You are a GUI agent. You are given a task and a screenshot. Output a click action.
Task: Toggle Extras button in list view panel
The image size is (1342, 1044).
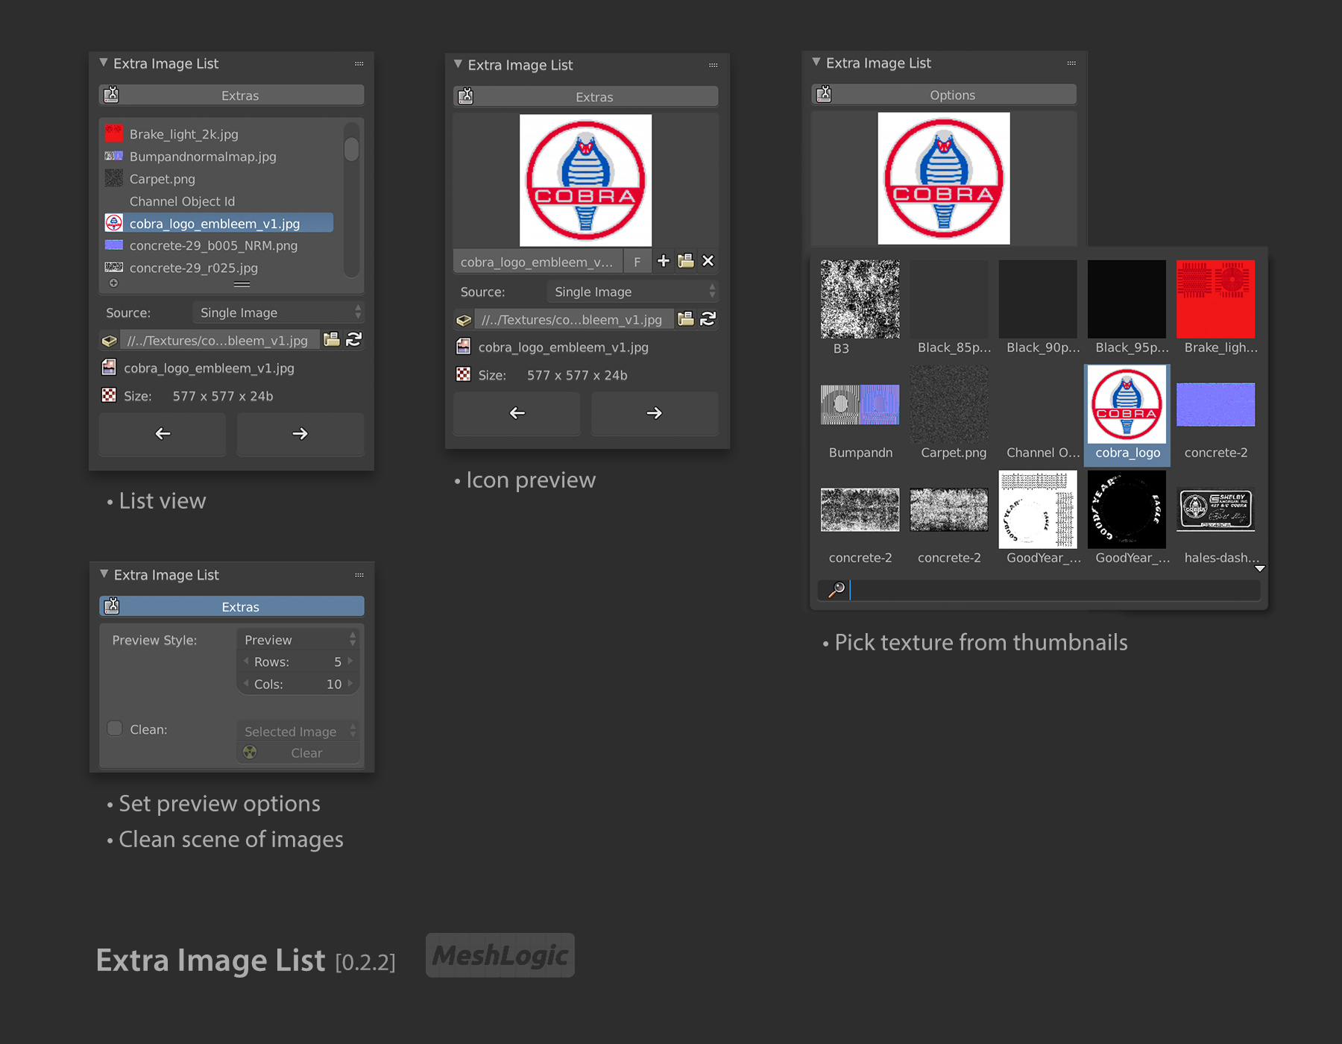click(x=232, y=95)
